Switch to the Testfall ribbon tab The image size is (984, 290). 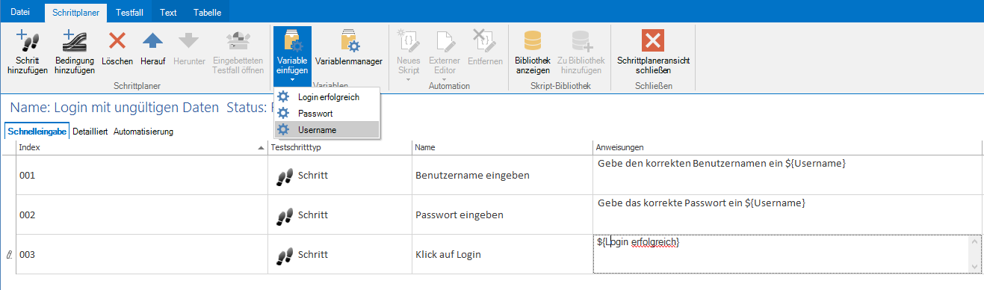(x=129, y=13)
